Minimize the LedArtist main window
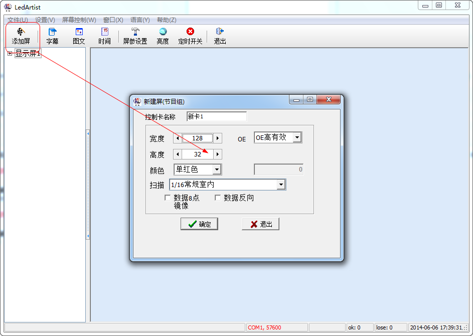This screenshot has width=473, height=336. tap(425, 6)
